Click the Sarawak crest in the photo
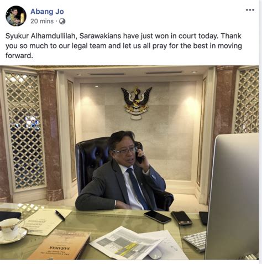This screenshot has width=262, height=264. click(137, 103)
